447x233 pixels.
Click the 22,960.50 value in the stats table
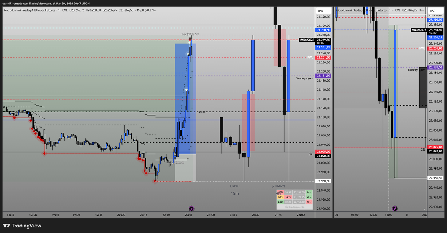pyautogui.click(x=299, y=202)
